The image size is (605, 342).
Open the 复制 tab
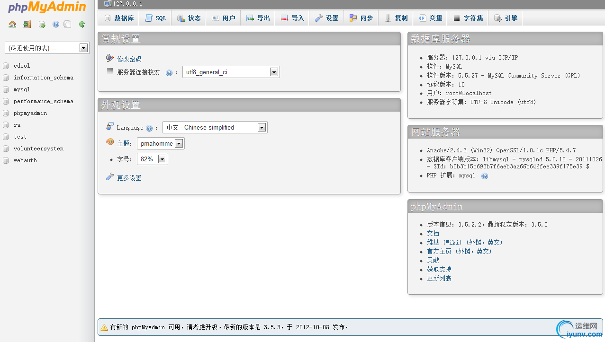tap(396, 18)
